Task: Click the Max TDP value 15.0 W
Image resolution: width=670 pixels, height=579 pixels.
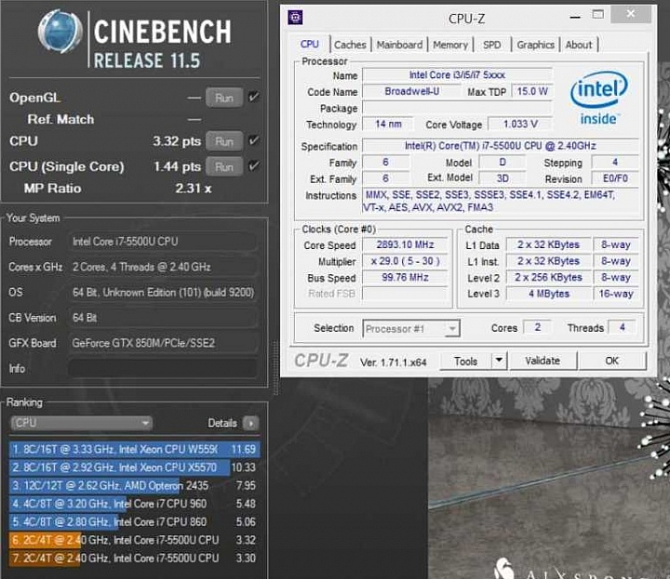Action: click(532, 91)
